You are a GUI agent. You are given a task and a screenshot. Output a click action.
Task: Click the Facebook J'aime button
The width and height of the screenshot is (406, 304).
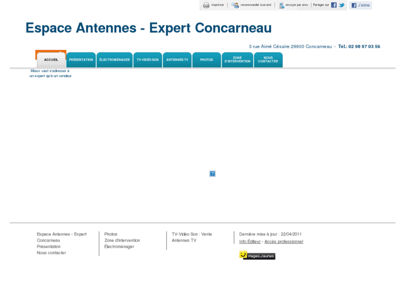[x=360, y=5]
